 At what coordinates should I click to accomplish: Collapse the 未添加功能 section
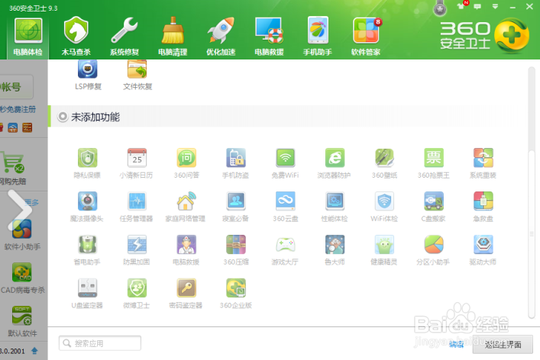pos(63,117)
